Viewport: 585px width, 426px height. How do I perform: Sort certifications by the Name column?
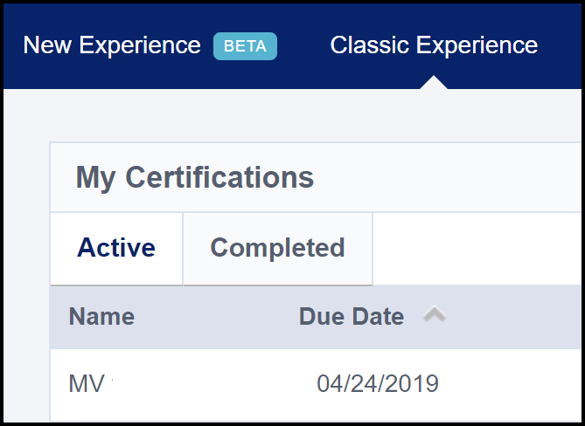pyautogui.click(x=101, y=316)
